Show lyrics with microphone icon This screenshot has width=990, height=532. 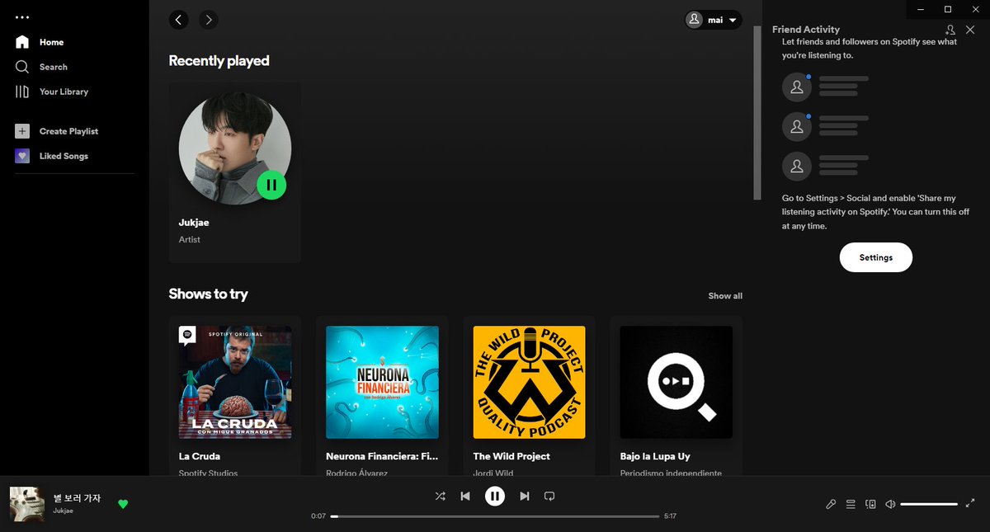click(831, 504)
